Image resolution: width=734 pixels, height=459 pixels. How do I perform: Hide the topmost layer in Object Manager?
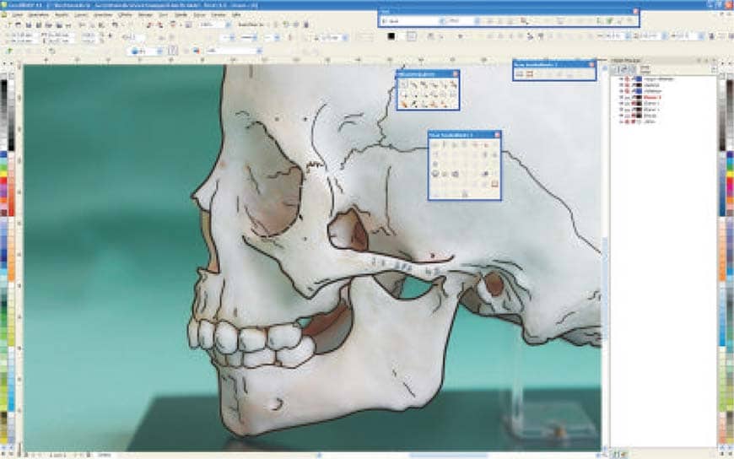point(622,78)
